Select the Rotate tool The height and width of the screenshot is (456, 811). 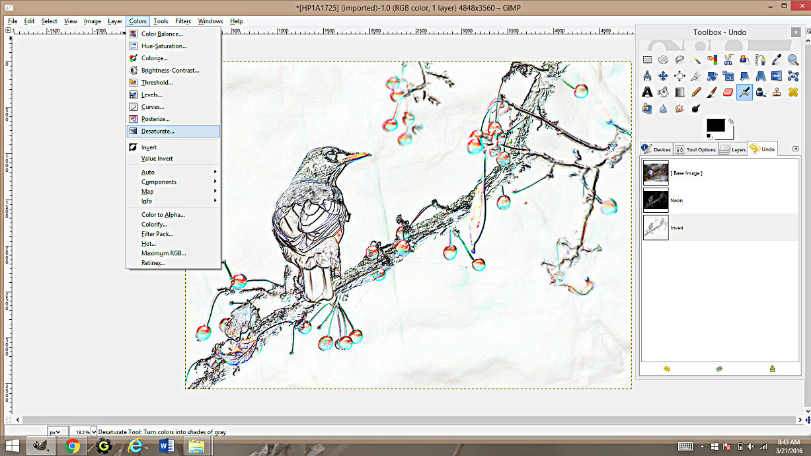[x=712, y=75]
